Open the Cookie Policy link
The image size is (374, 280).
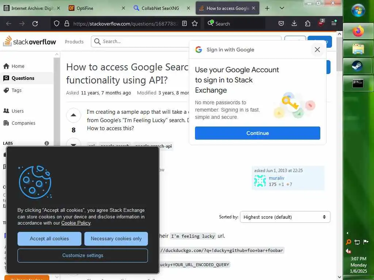tap(76, 223)
